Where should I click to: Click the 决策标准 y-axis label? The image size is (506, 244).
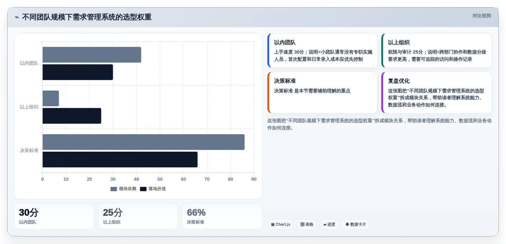(29, 151)
